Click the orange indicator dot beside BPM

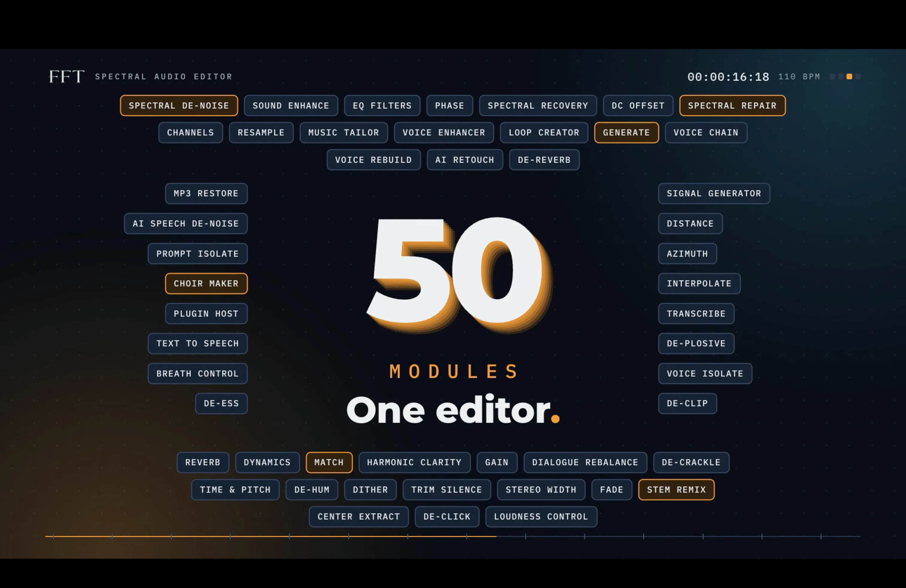tap(849, 76)
